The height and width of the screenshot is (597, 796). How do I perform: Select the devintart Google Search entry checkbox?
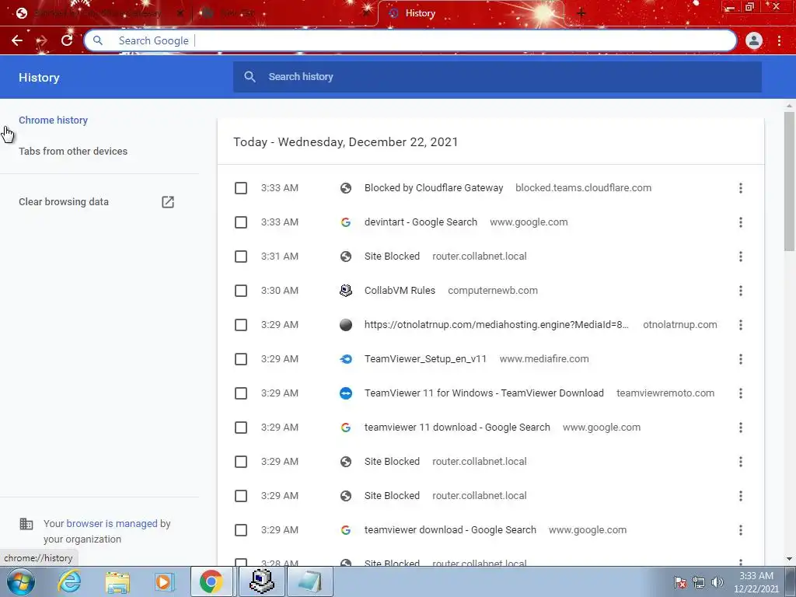241,222
